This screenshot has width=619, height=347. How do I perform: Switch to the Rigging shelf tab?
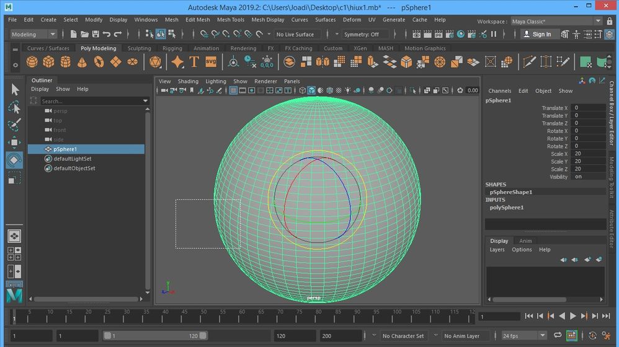(172, 48)
